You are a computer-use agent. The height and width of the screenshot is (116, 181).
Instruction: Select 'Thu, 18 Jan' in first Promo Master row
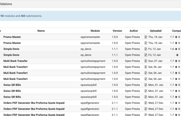tap(155, 37)
